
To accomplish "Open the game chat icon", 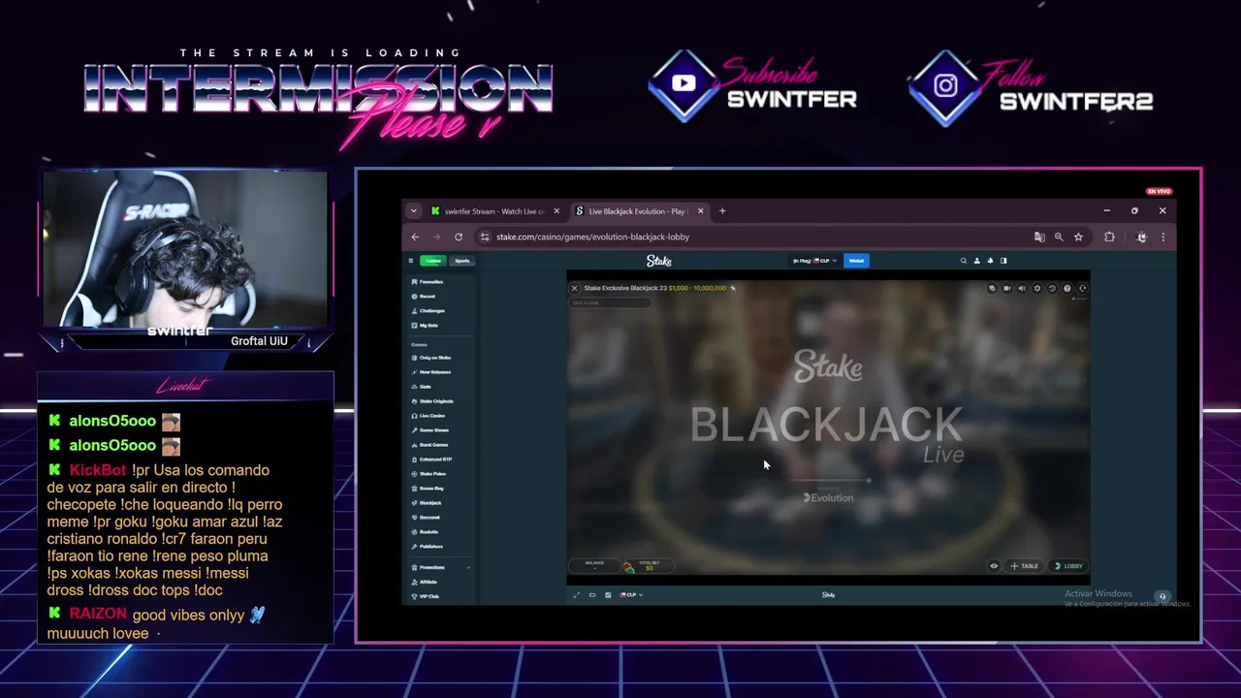I will coord(992,288).
